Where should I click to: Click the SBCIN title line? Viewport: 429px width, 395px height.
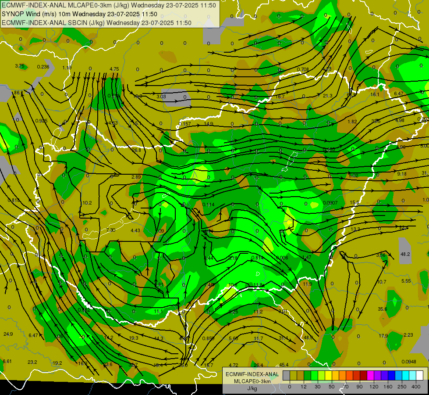tap(96, 23)
